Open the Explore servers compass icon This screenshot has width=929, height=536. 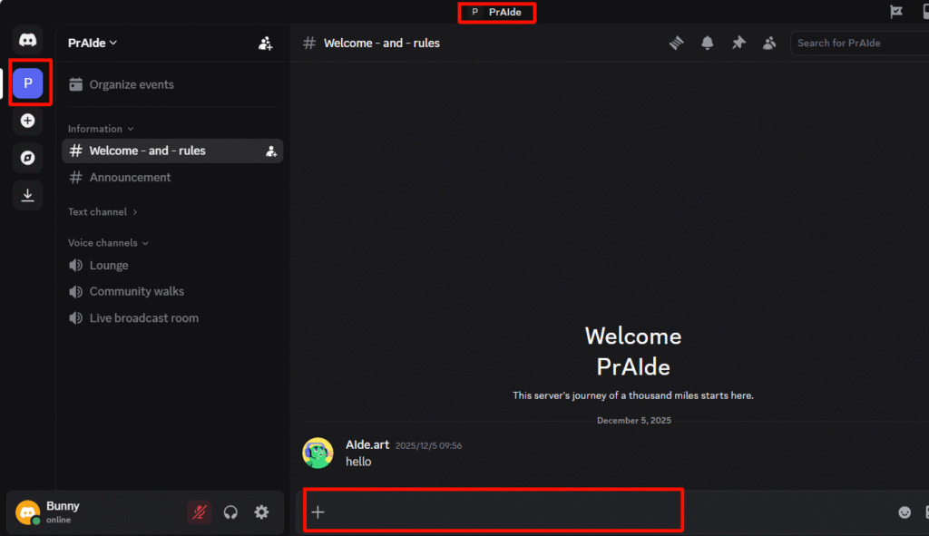pyautogui.click(x=27, y=158)
